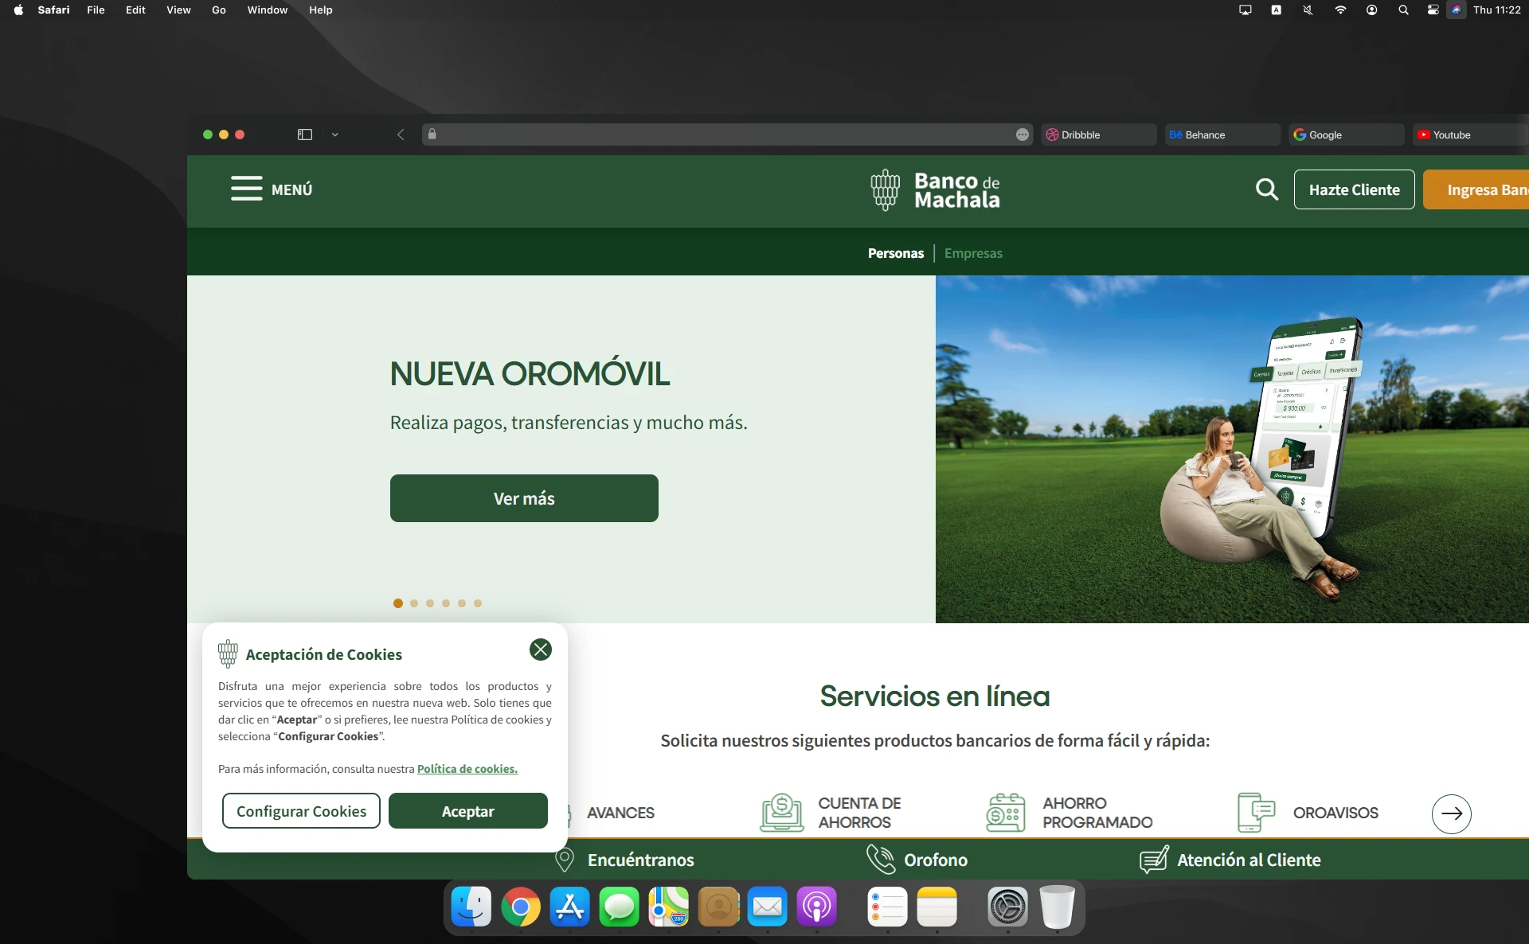Open macOS Control Center icon
This screenshot has width=1529, height=944.
pyautogui.click(x=1433, y=10)
